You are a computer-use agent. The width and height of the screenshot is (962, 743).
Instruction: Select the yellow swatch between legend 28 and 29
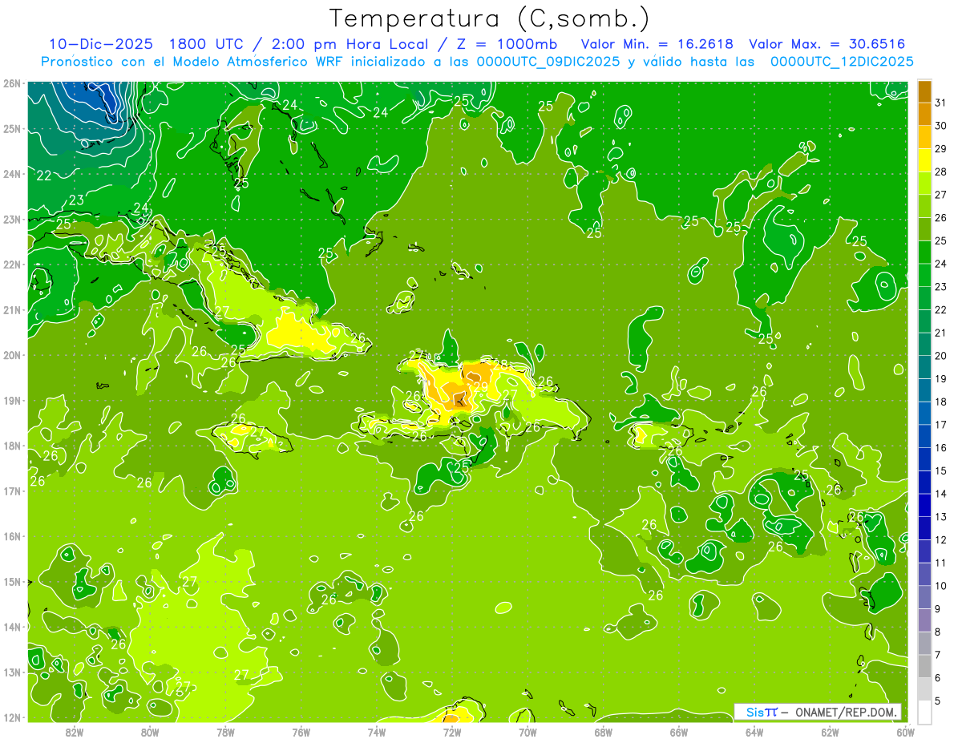(x=924, y=160)
